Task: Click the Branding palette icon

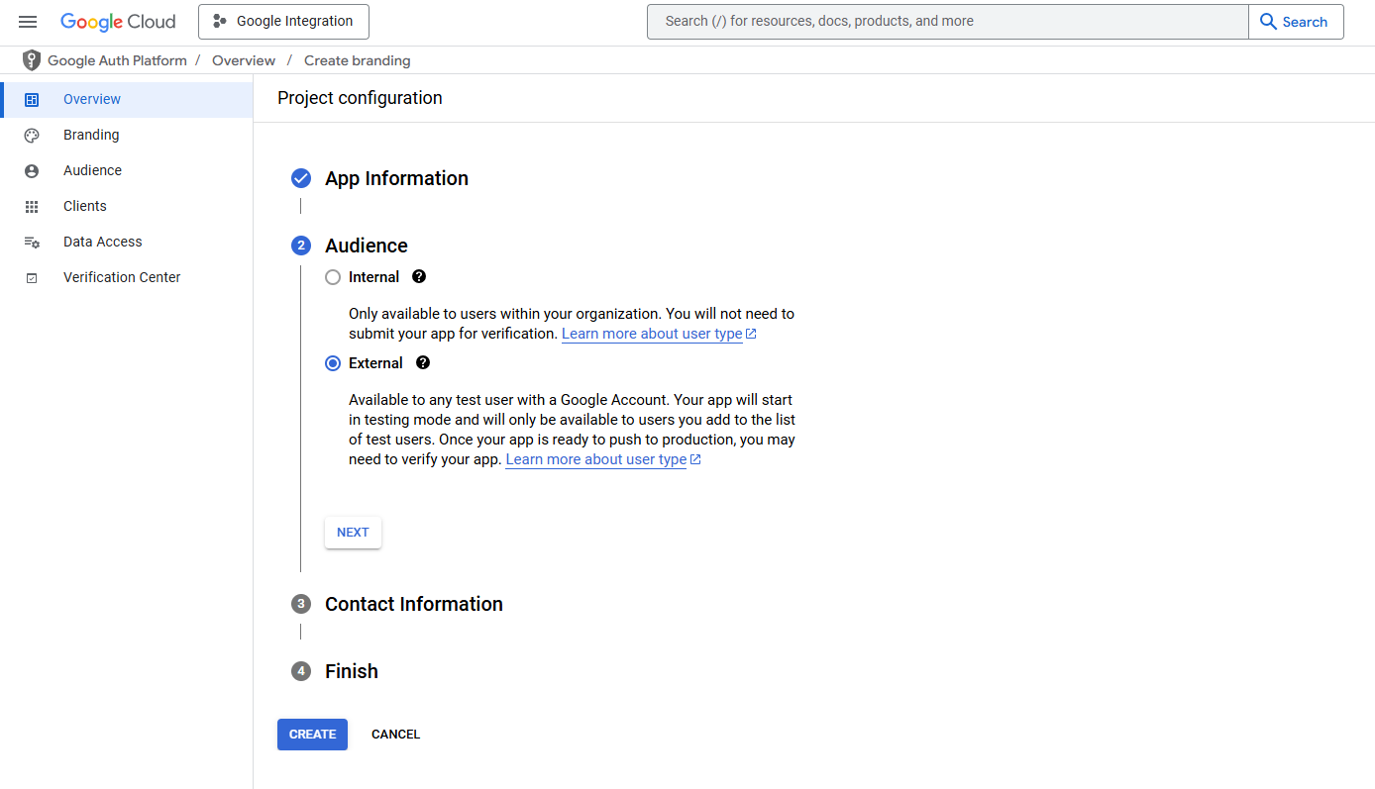Action: tap(32, 136)
